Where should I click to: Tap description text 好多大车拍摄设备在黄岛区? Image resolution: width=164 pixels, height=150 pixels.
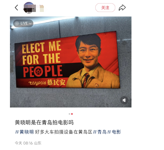coord(64,132)
